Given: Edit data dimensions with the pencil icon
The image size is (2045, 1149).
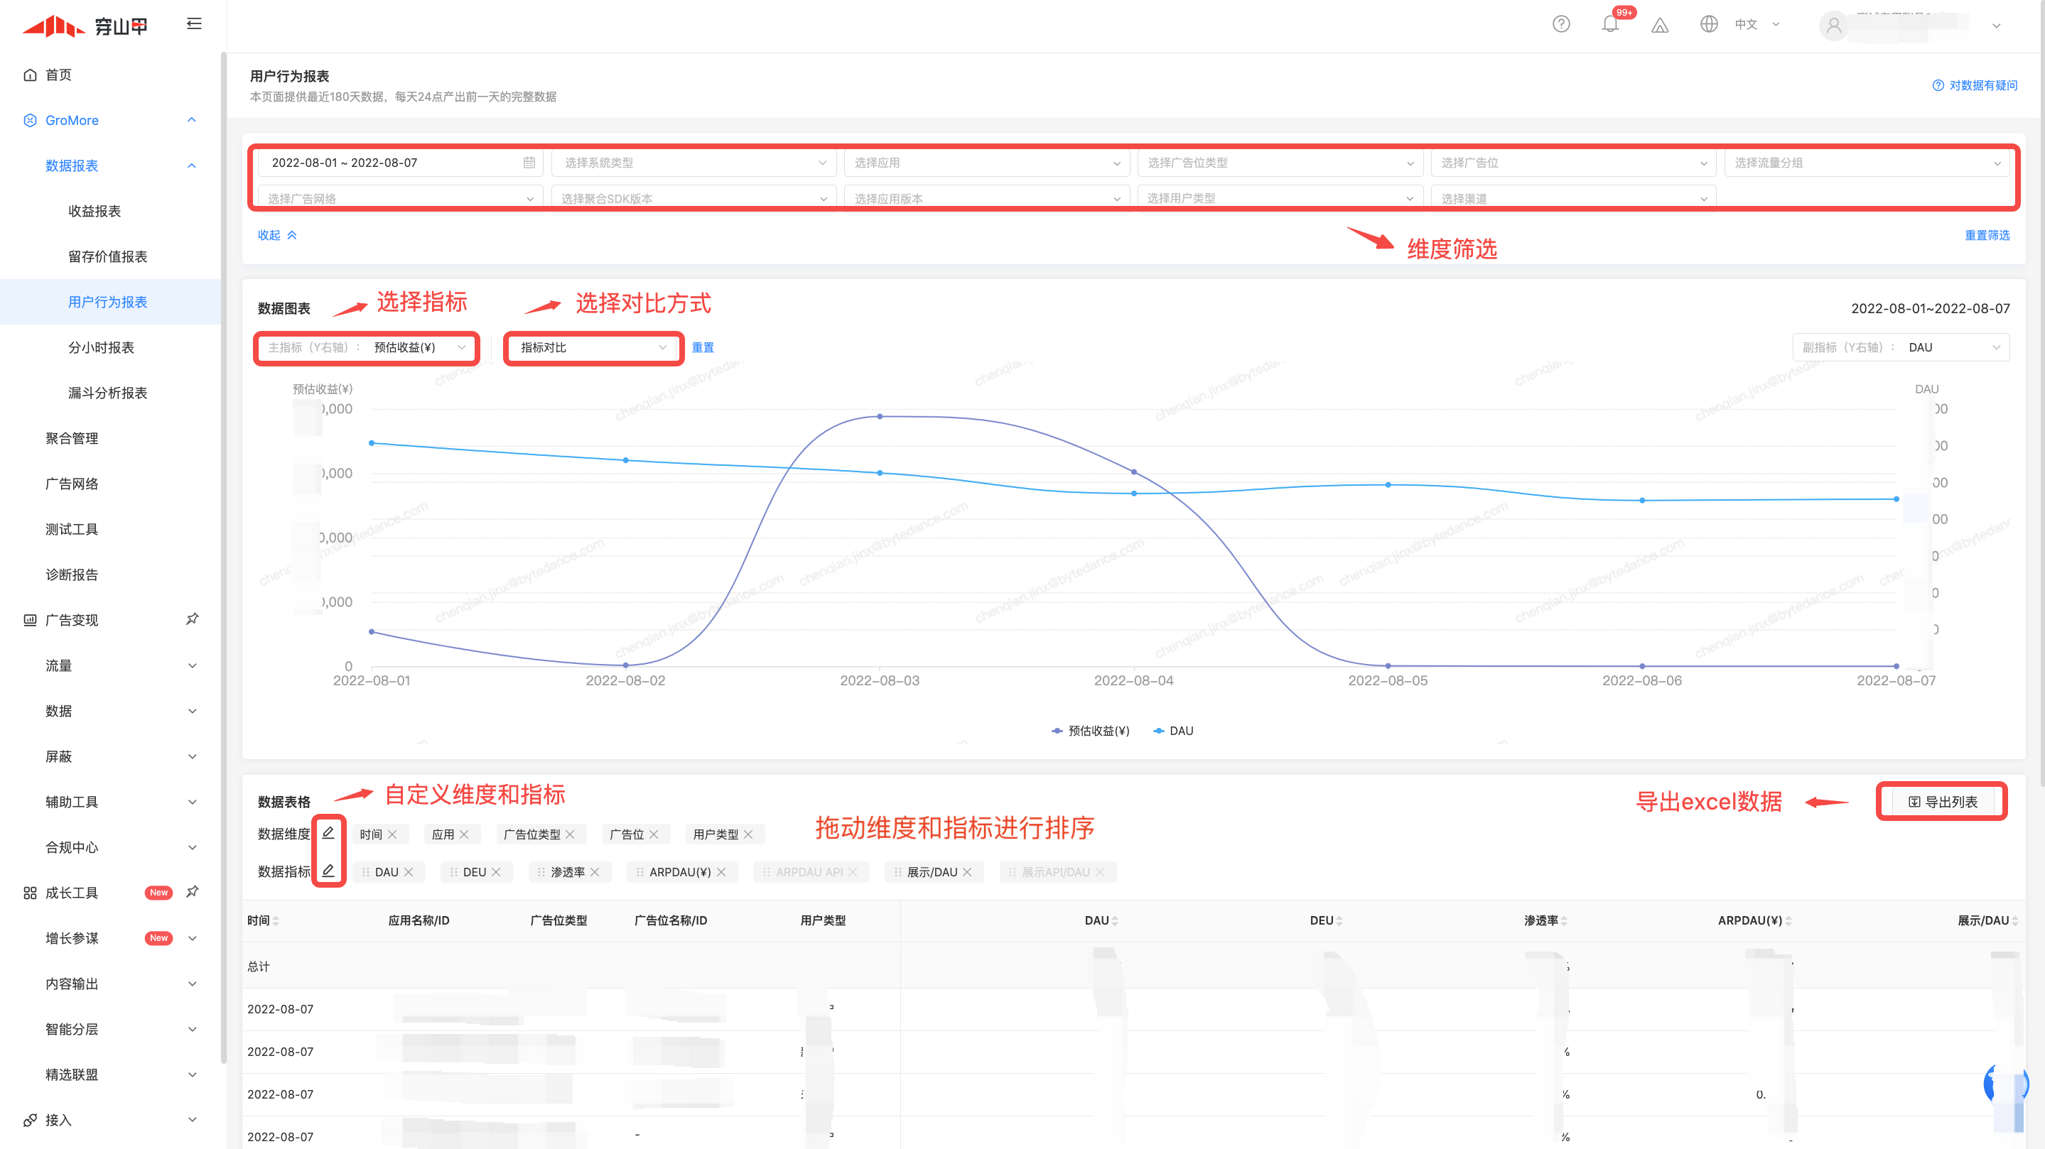Looking at the screenshot, I should (328, 832).
